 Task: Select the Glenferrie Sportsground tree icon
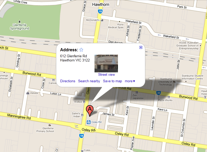coord(20,21)
